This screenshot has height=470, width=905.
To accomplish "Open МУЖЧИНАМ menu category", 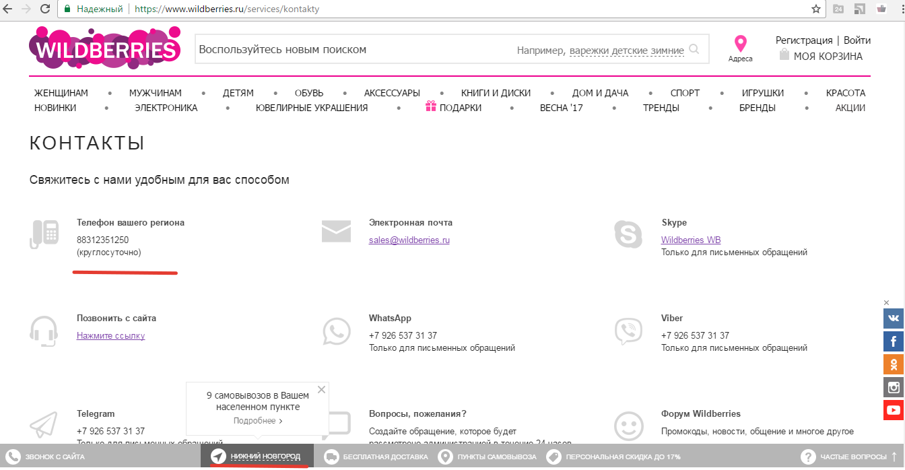I will coord(156,93).
